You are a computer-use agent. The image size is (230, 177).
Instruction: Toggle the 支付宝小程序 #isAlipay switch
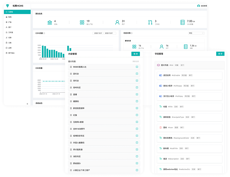[x=161, y=96]
